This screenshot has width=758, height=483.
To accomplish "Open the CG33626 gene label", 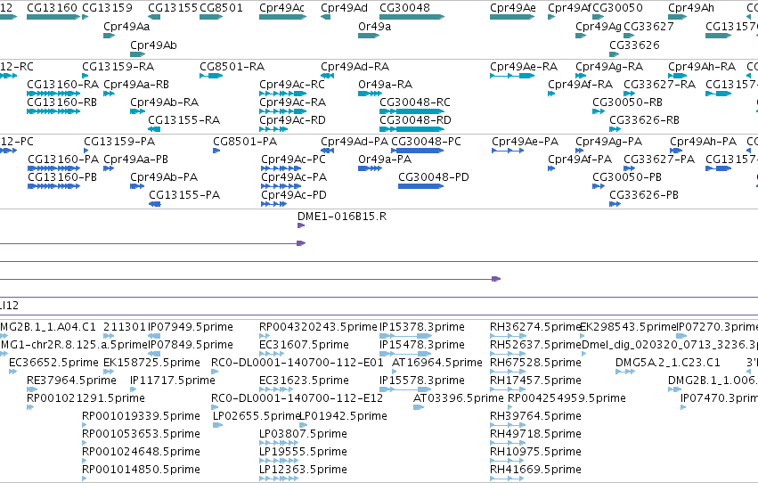I will click(x=634, y=45).
